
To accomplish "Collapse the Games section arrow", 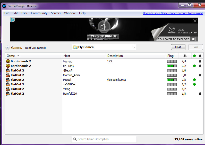I will (7, 48).
